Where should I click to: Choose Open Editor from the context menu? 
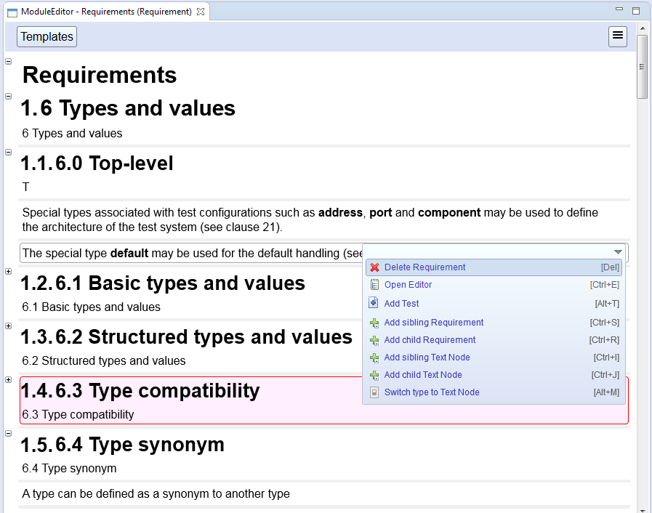click(x=494, y=285)
